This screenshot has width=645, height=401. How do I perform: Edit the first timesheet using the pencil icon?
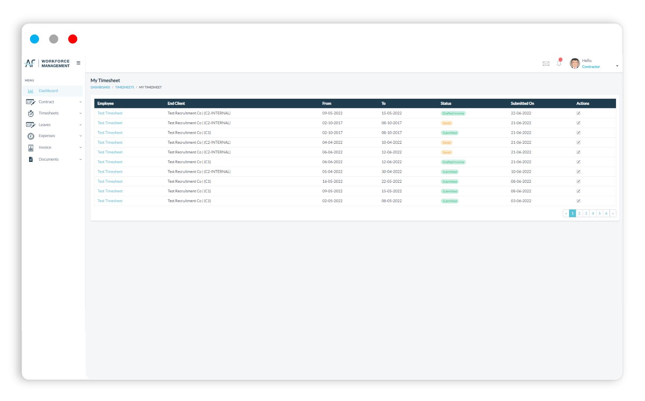(578, 113)
